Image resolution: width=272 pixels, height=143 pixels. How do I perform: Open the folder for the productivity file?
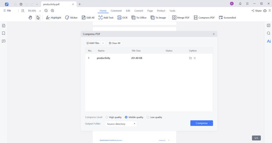190,58
